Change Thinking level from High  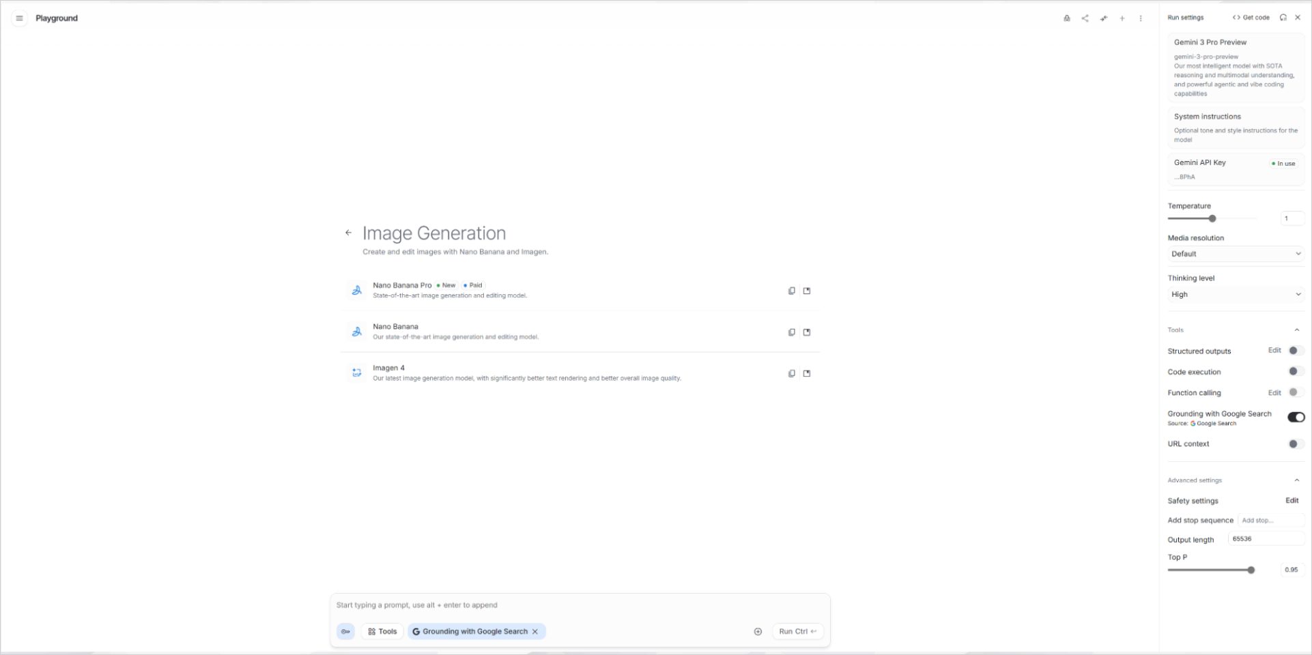coord(1236,294)
